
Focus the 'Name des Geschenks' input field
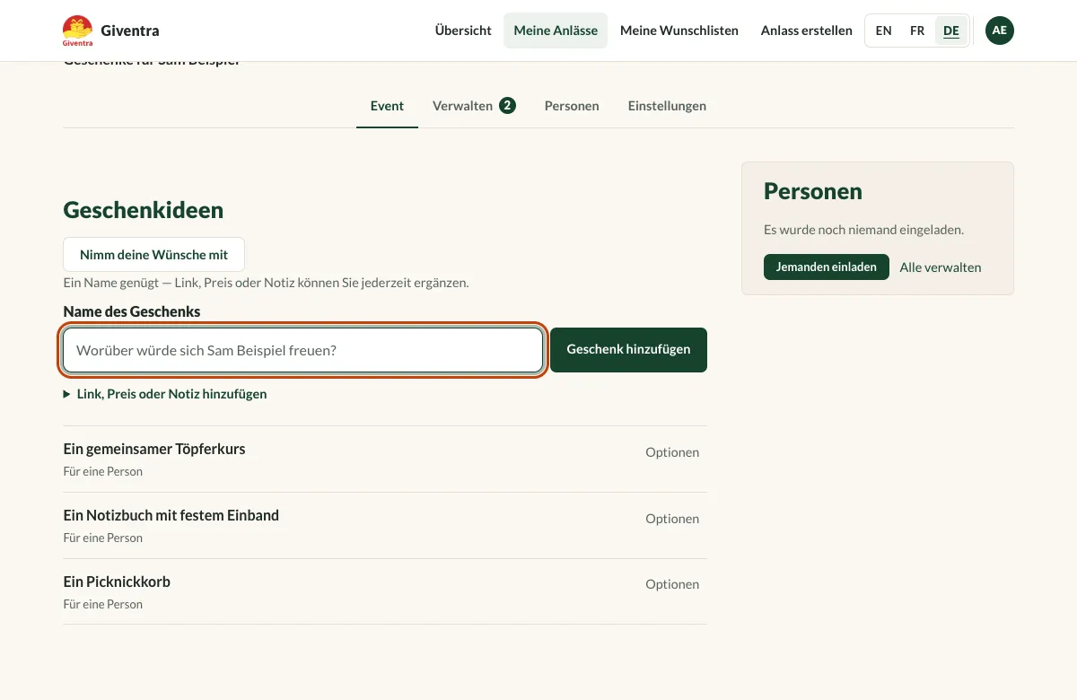pos(303,350)
